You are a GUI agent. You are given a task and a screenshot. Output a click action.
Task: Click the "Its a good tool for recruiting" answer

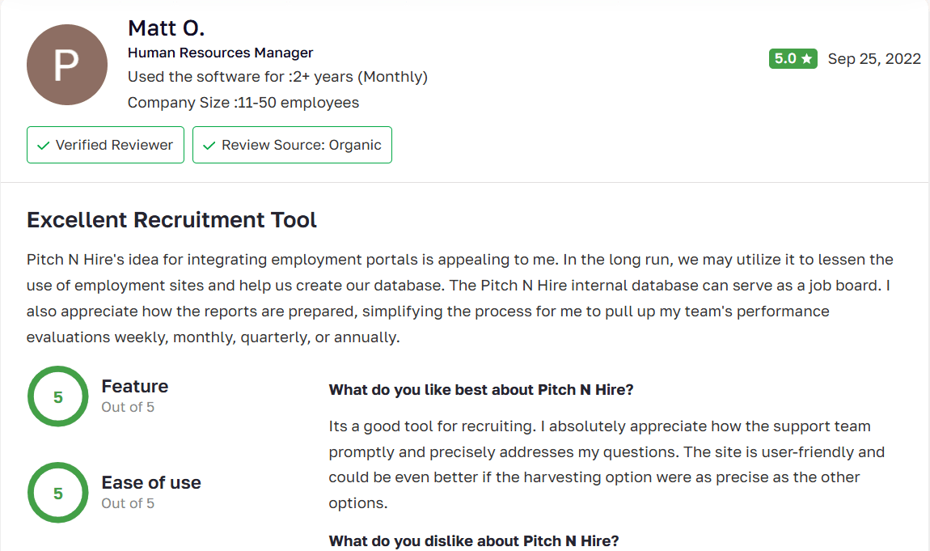(x=599, y=464)
